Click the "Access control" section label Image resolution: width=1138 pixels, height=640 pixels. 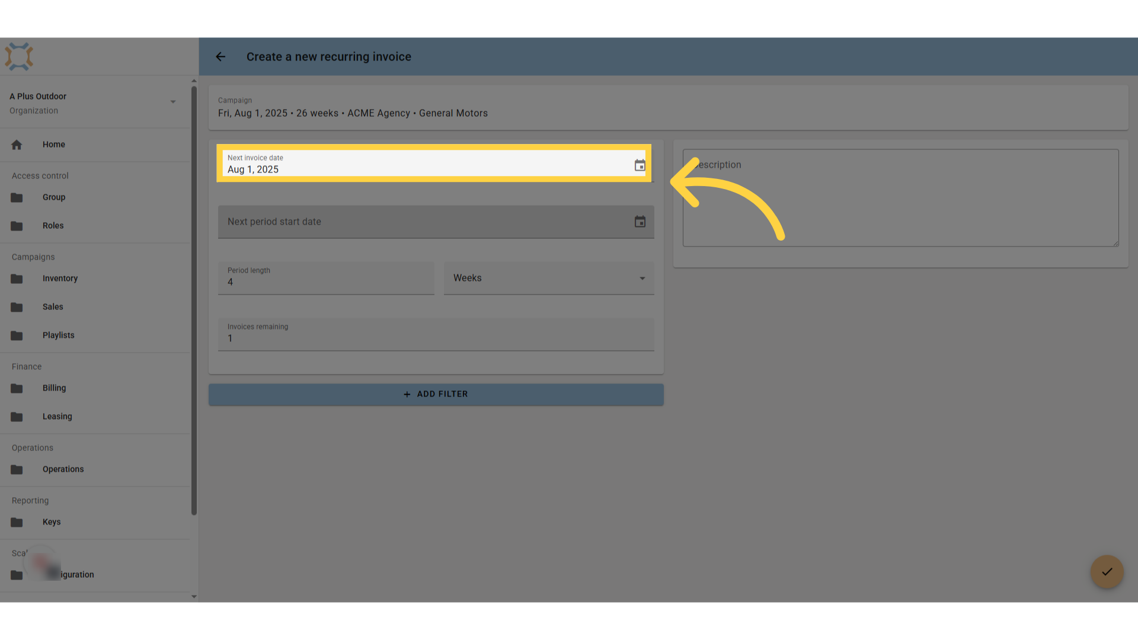[x=40, y=176]
